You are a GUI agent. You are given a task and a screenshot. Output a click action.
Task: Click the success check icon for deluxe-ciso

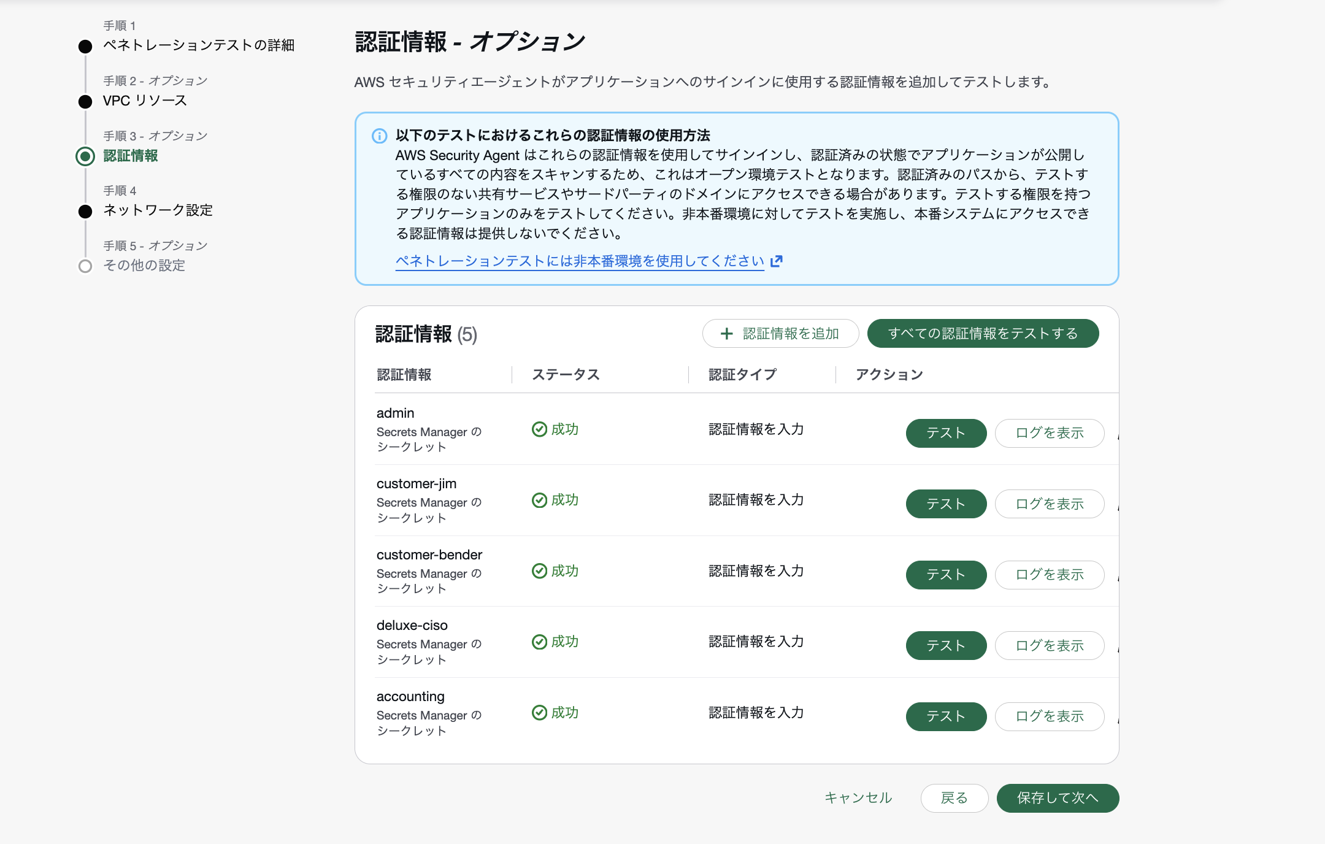(x=539, y=642)
